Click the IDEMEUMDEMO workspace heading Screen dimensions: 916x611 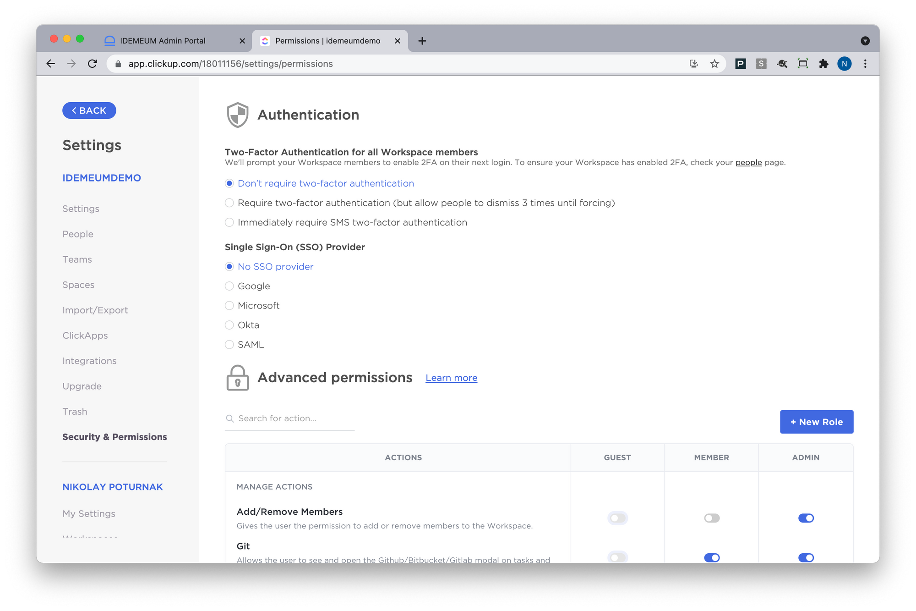tap(102, 178)
